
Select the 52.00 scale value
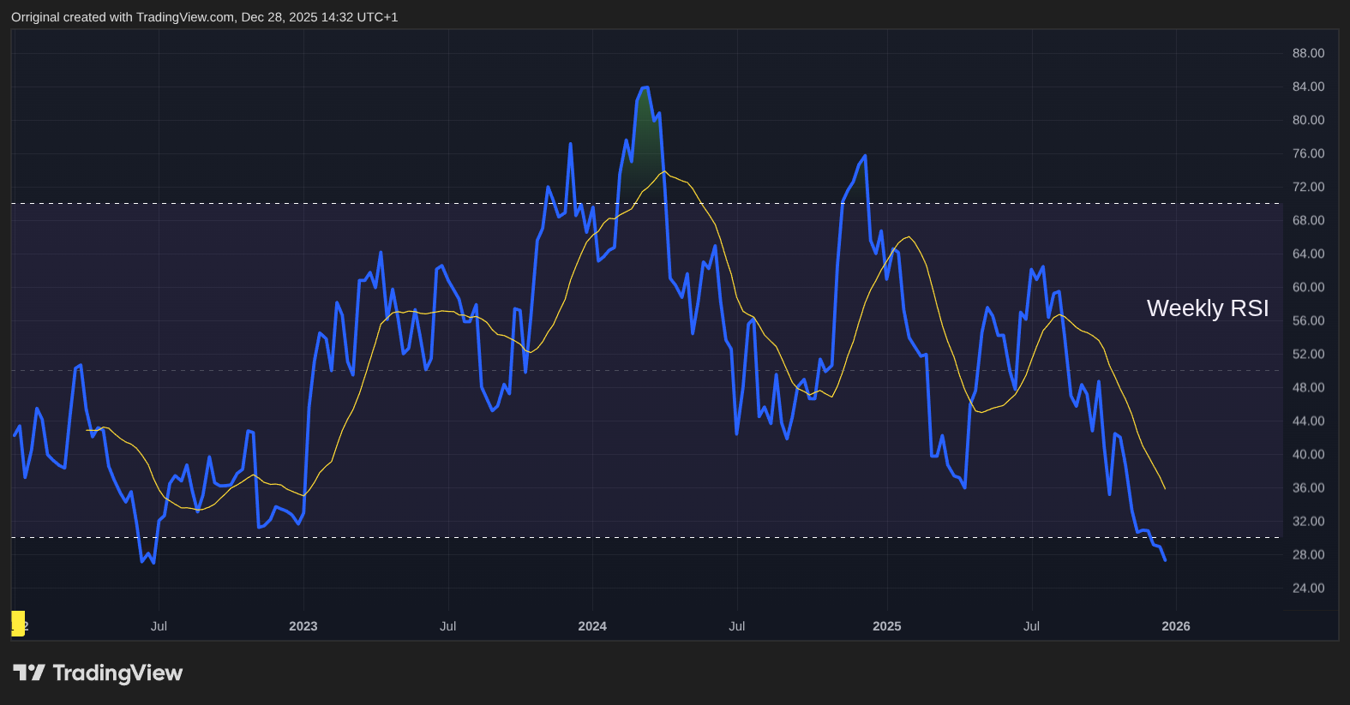1308,354
